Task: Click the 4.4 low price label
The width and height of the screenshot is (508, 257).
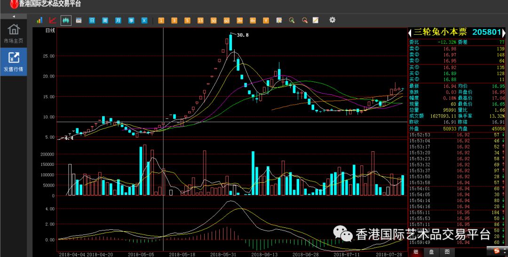Action: (69, 138)
